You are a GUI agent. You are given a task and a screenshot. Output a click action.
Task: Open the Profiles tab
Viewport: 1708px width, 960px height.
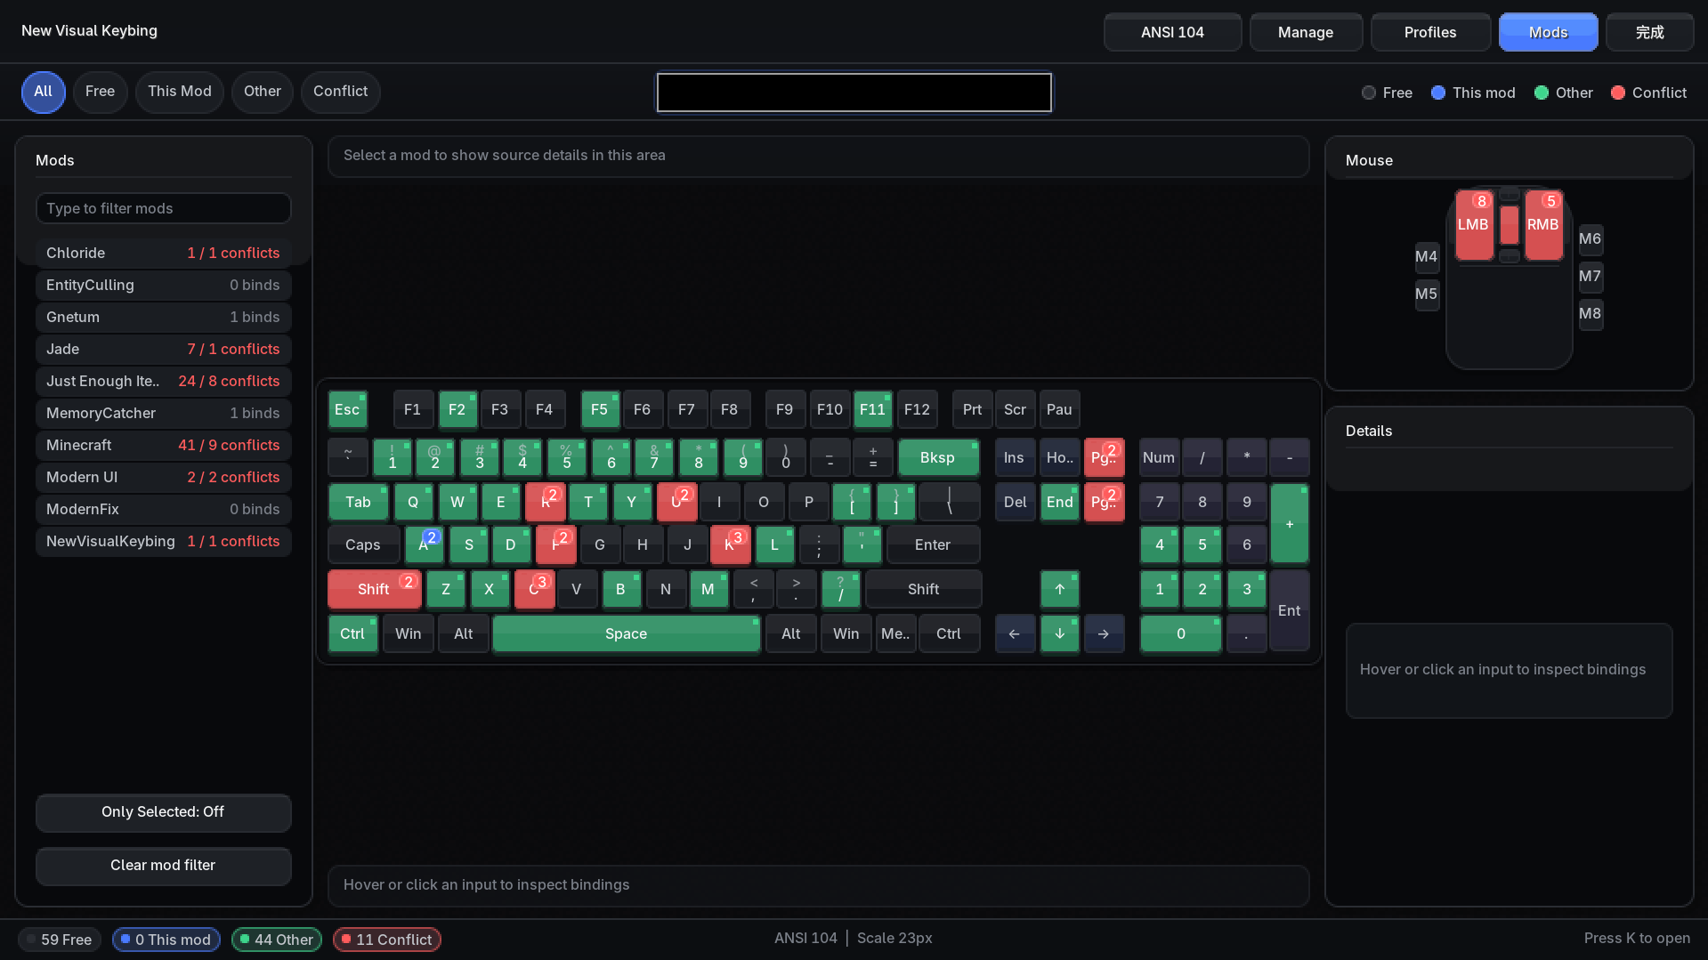[1431, 32]
